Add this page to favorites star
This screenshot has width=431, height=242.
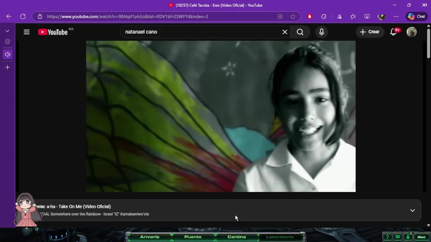tap(293, 16)
